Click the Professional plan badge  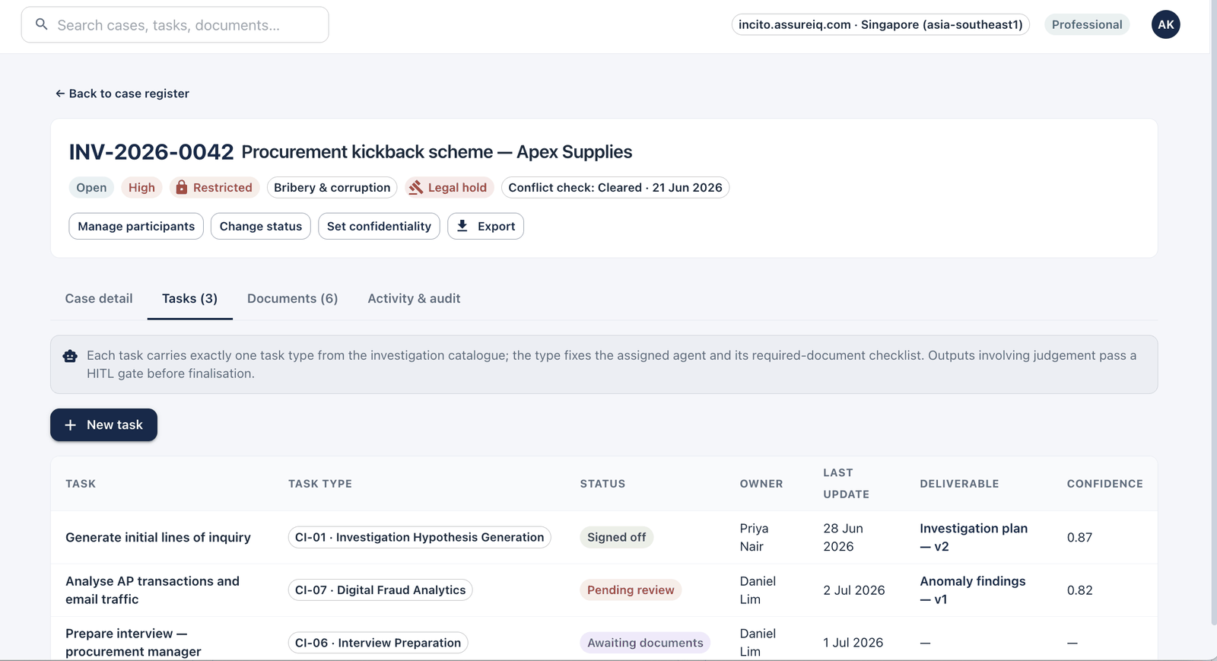(1087, 24)
